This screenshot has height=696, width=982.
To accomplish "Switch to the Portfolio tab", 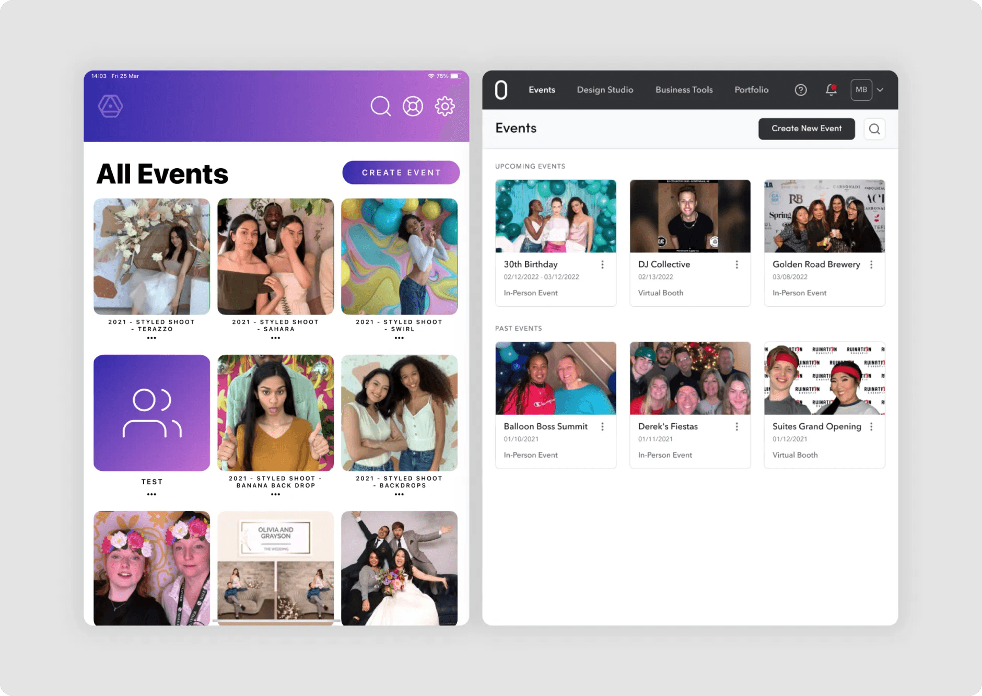I will pos(751,90).
